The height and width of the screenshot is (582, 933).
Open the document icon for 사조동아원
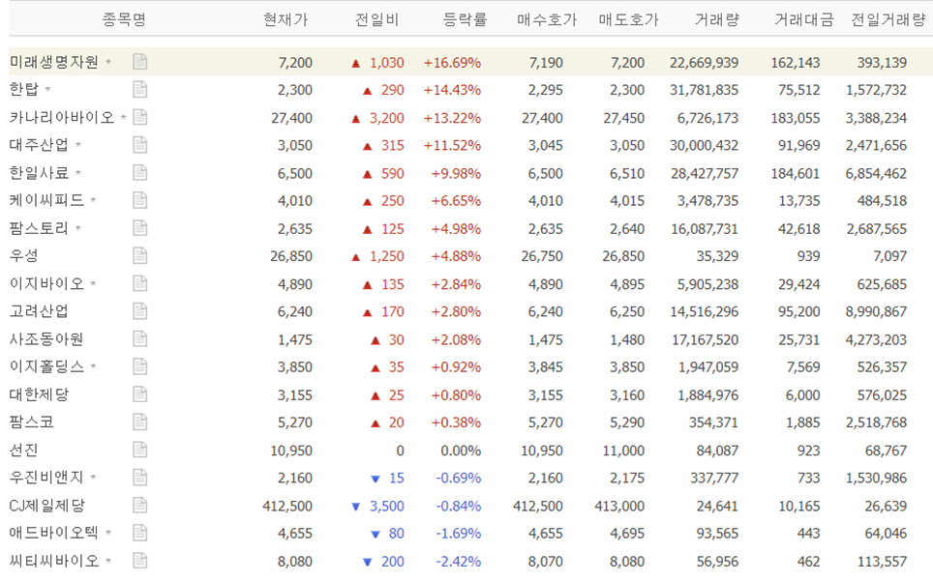pos(139,339)
